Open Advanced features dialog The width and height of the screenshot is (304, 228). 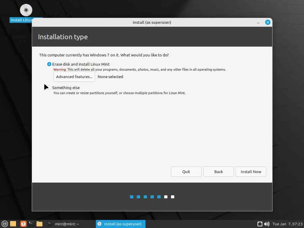[74, 77]
